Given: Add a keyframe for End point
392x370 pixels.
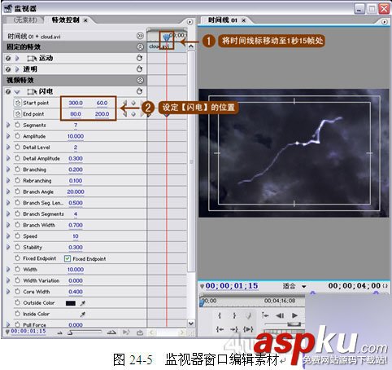Looking at the screenshot, I should tap(133, 114).
